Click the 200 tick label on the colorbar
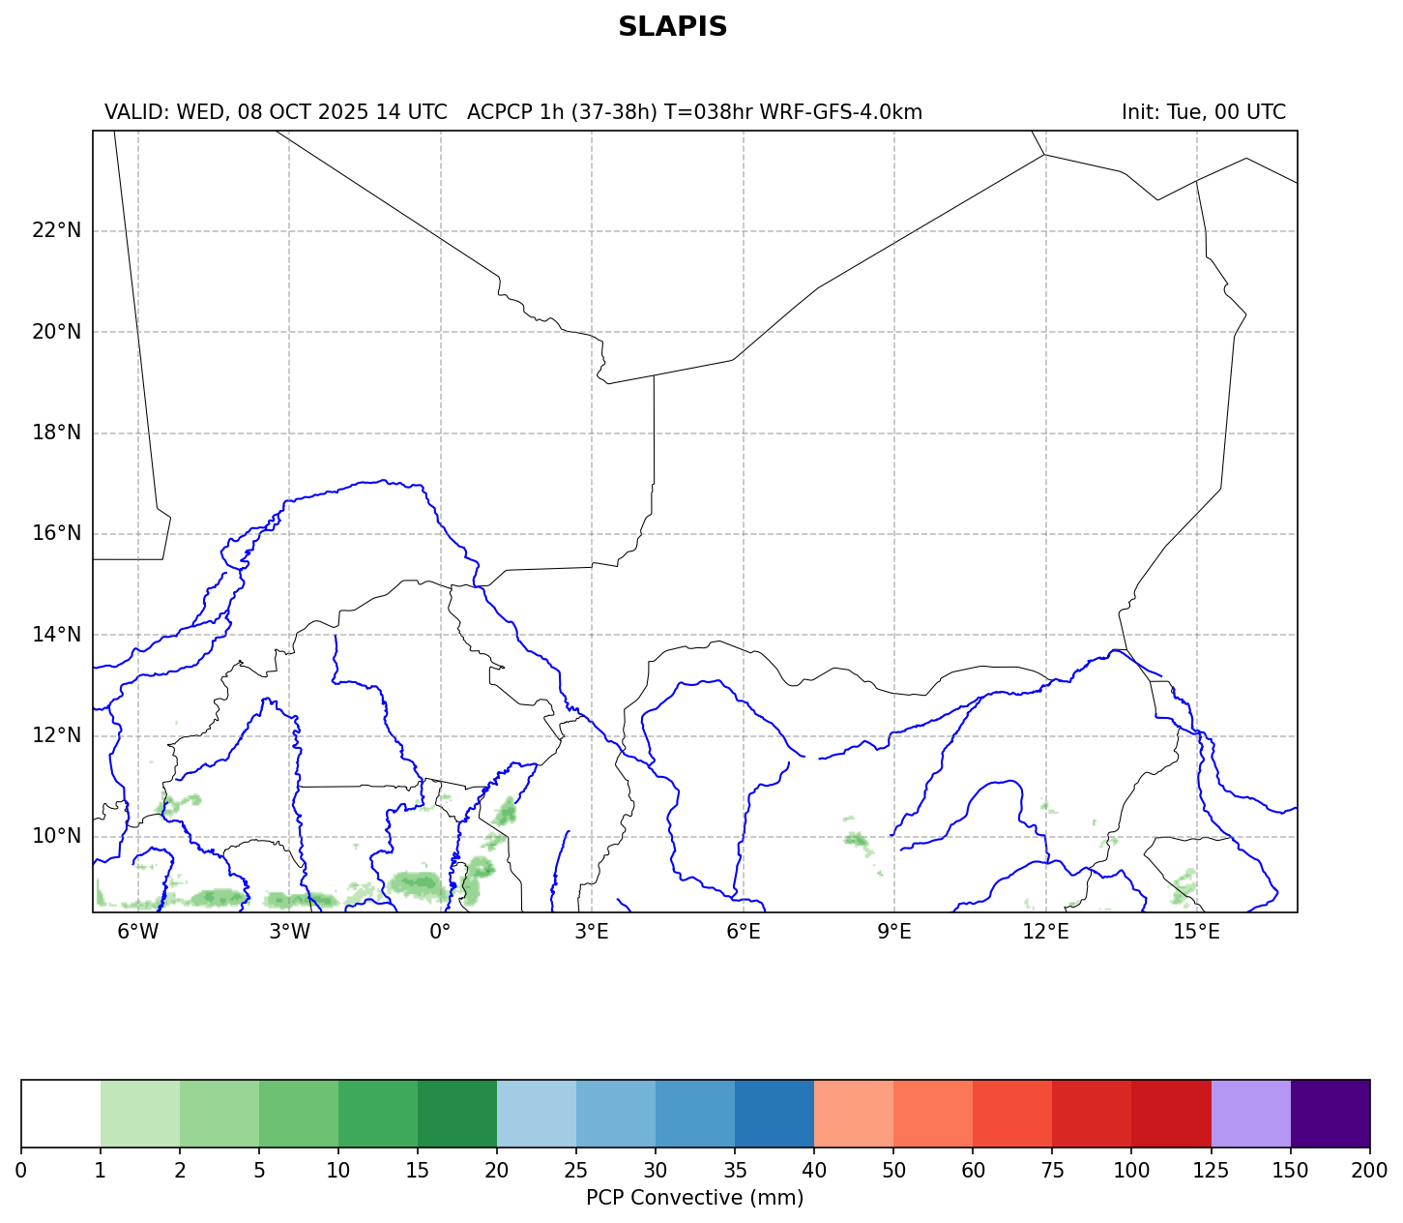 coord(1369,1172)
